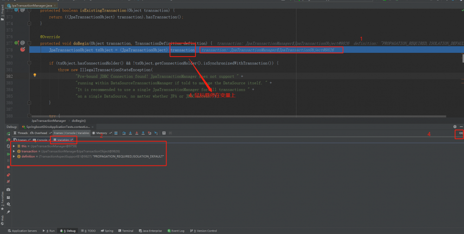Open the Terminal tool window button
This screenshot has height=234, width=464.
click(125, 231)
